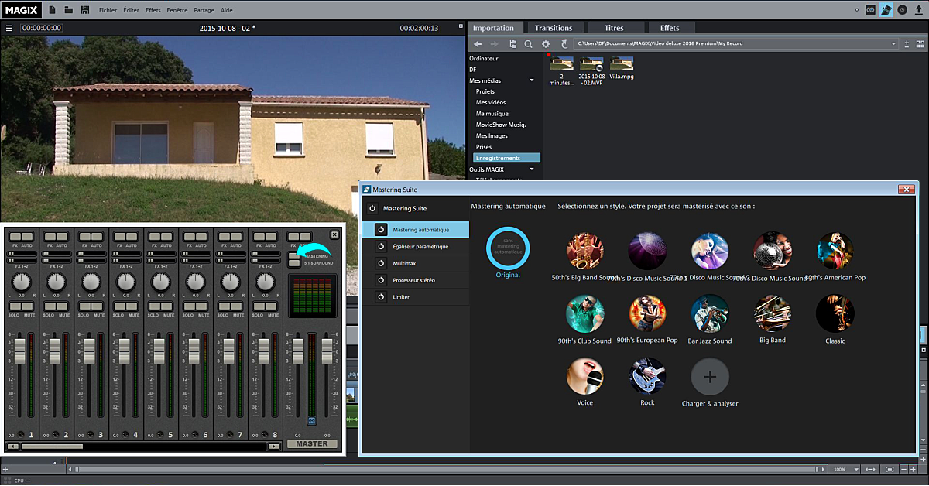
Task: Choose the Classic mastering preset
Action: pos(835,314)
